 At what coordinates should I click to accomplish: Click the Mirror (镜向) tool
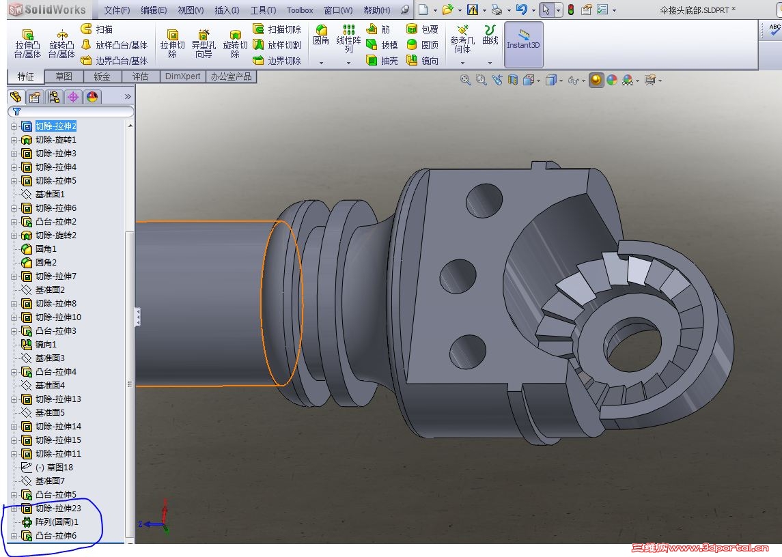click(x=423, y=60)
